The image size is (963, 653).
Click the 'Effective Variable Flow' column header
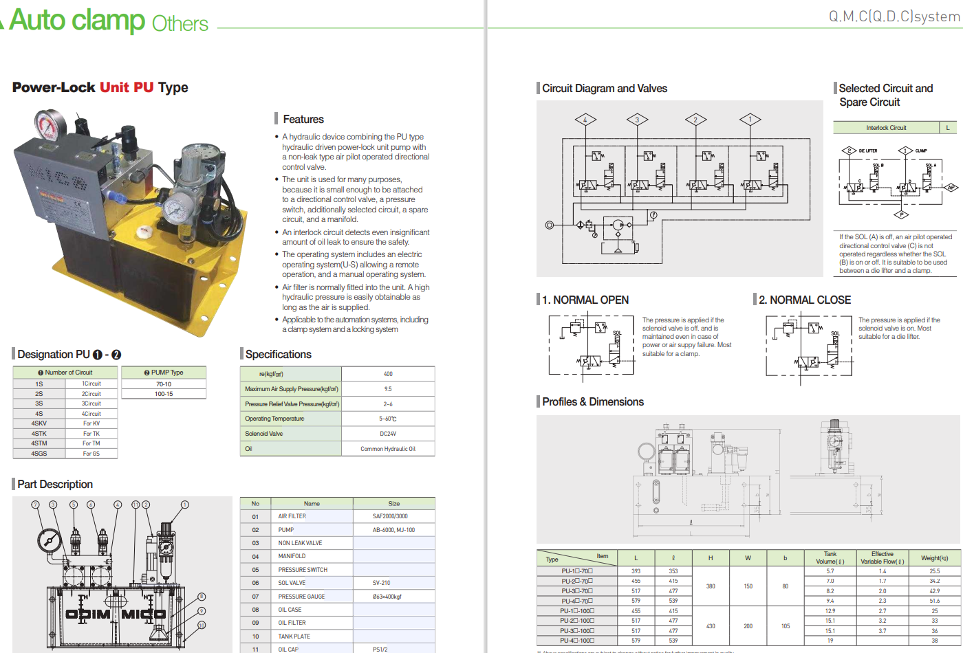point(882,557)
